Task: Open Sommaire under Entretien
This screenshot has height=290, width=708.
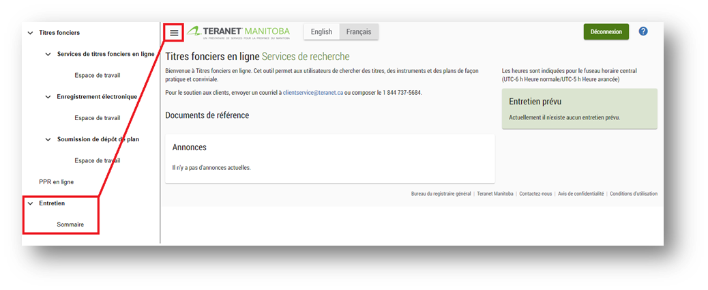Action: 70,224
